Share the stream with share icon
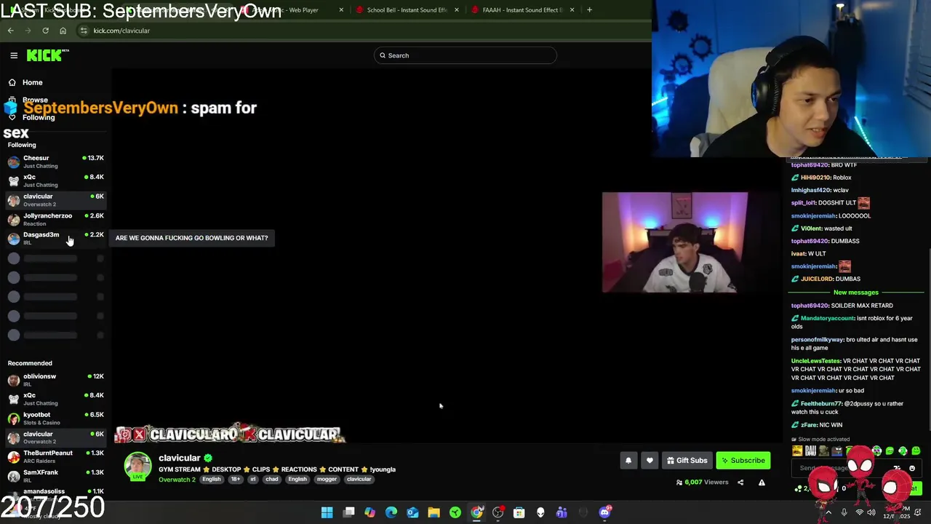Image resolution: width=931 pixels, height=524 pixels. [x=740, y=483]
